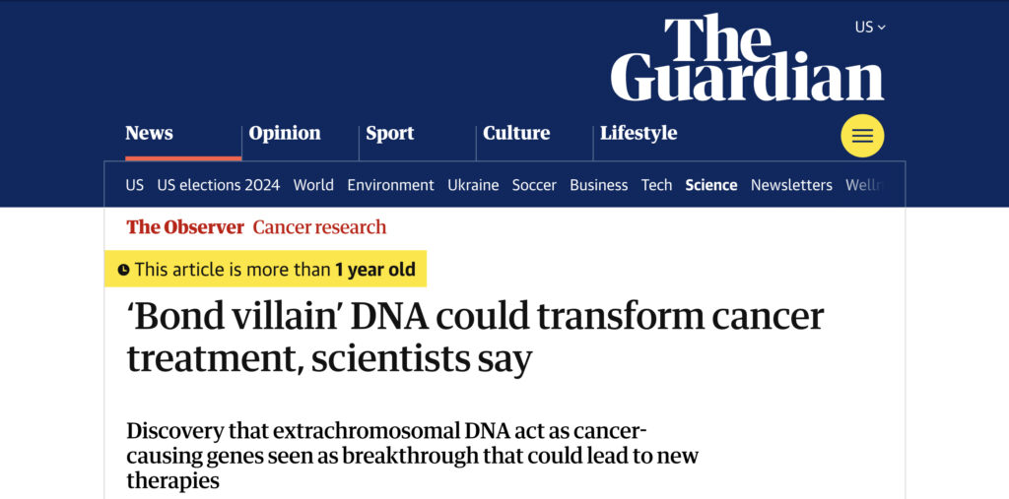Screen dimensions: 1009x499
Task: Open the yellow hamburger menu button
Action: tap(862, 136)
